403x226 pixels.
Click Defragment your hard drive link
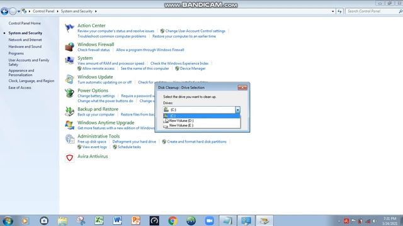(x=134, y=142)
